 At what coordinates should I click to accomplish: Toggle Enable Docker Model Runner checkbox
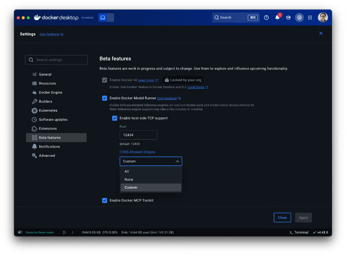coord(105,98)
